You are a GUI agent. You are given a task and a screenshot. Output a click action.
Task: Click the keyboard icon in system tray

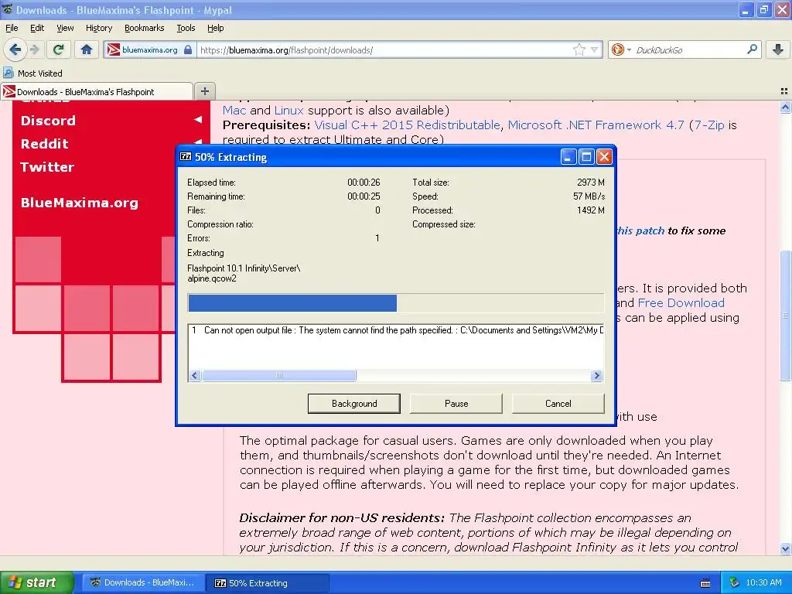[705, 583]
